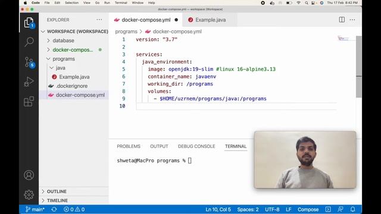381x214 pixels.
Task: Open the Help menu
Action: pyautogui.click(x=151, y=2)
